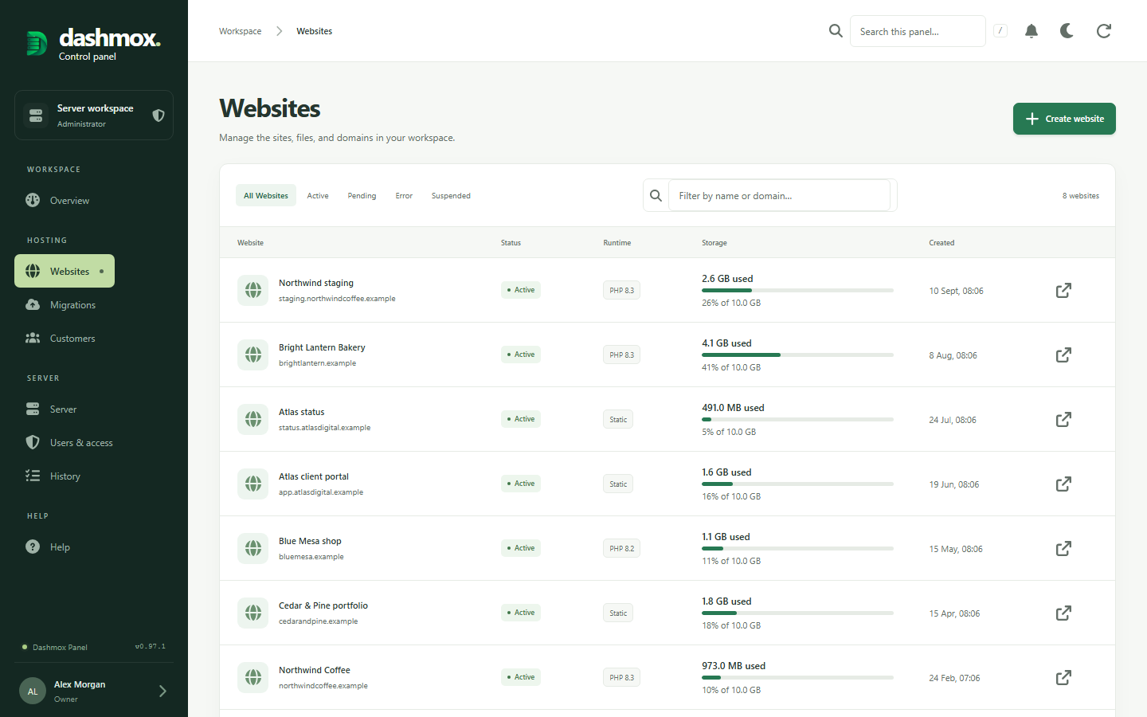This screenshot has height=717, width=1147.
Task: Click globe icon of Atlas status row
Action: point(253,420)
